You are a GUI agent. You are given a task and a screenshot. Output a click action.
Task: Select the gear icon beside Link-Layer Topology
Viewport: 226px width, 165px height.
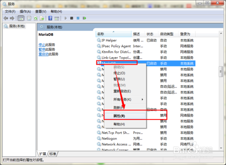tap(99, 57)
